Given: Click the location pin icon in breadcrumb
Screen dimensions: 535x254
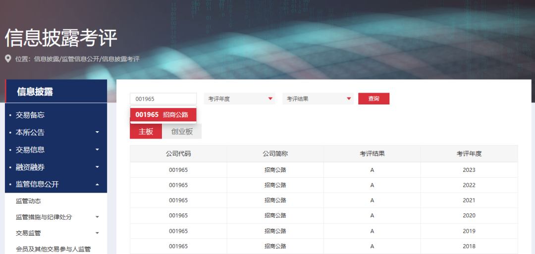Looking at the screenshot, I should pos(8,59).
